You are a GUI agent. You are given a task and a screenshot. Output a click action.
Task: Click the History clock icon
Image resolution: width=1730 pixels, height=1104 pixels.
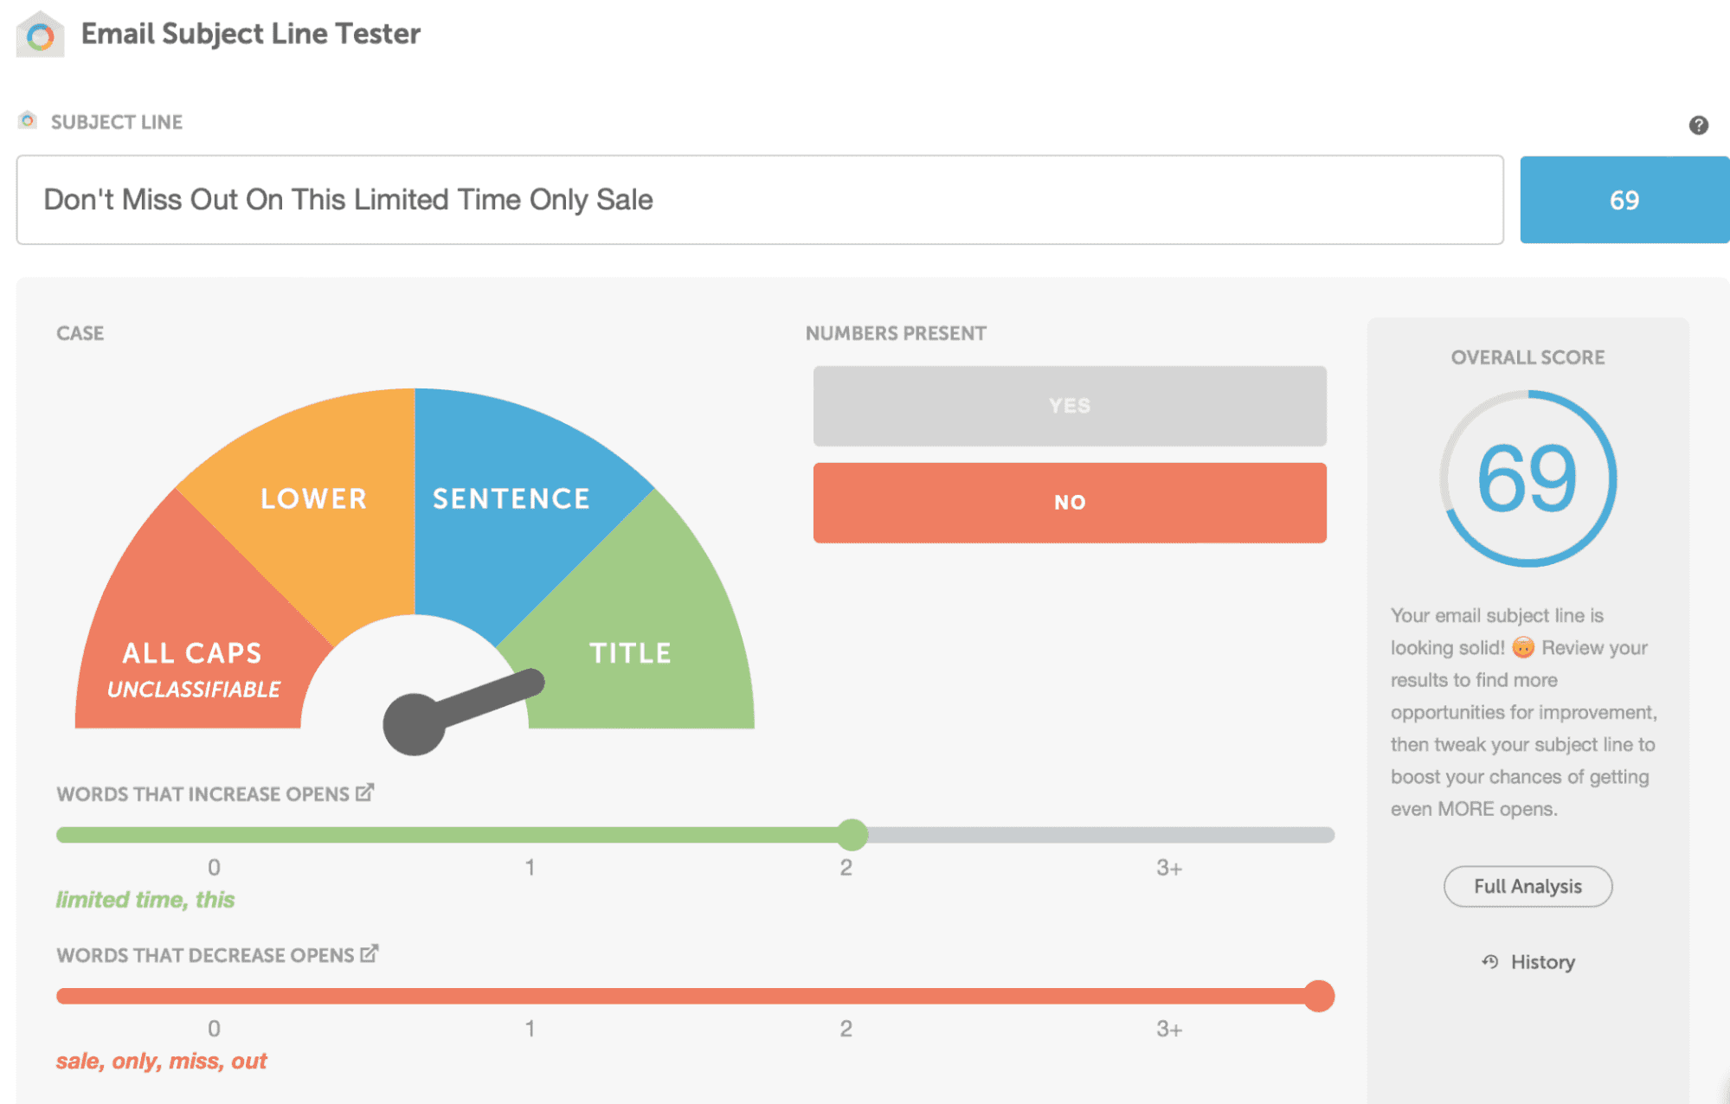coord(1489,961)
